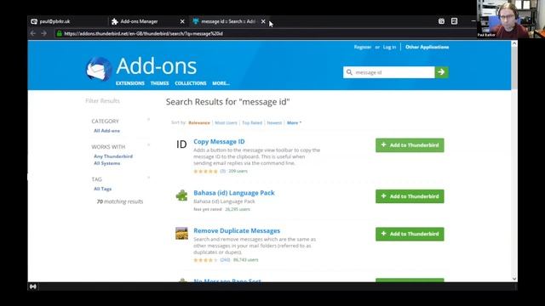The height and width of the screenshot is (306, 545).
Task: Click the magnifier icon in search box
Action: tap(349, 72)
